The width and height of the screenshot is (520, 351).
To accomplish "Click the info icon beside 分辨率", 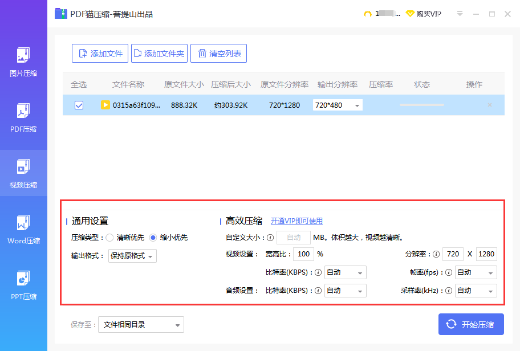I will [436, 254].
